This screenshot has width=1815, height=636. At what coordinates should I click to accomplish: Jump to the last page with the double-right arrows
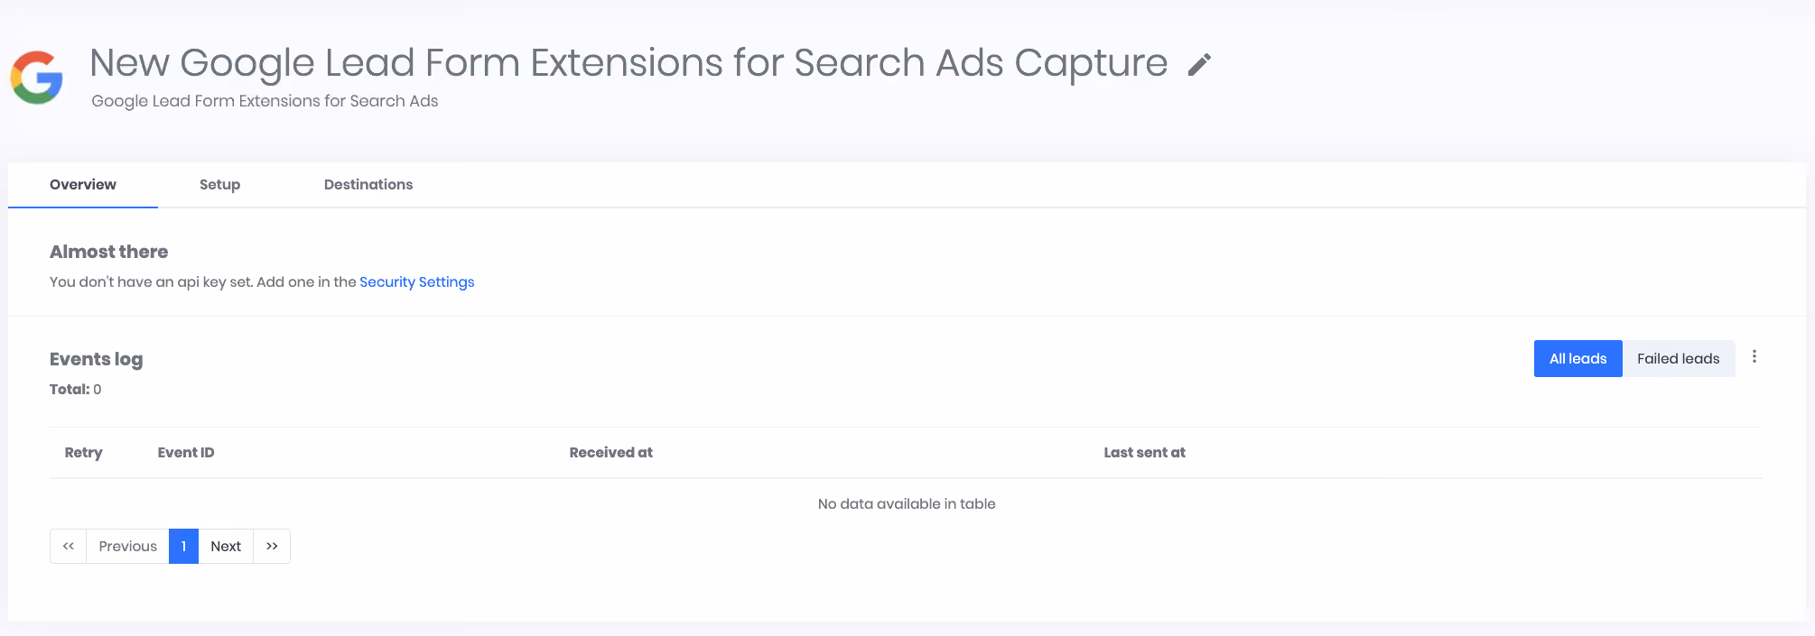pyautogui.click(x=272, y=546)
